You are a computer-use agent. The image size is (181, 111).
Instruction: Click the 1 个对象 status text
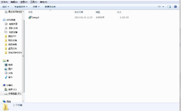tap(18, 105)
